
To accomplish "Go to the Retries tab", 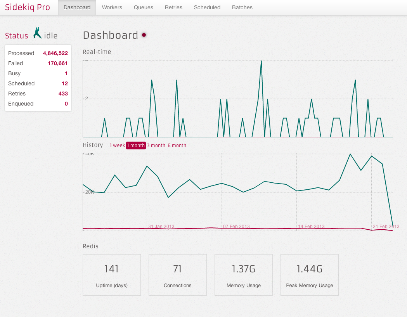I will (173, 7).
